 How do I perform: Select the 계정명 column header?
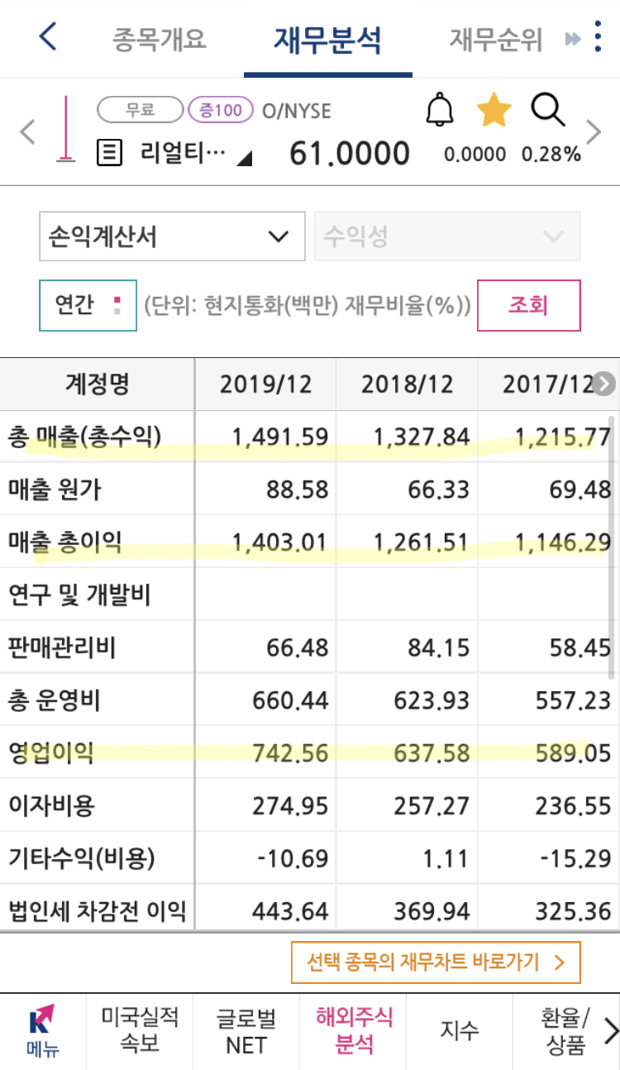click(x=98, y=384)
